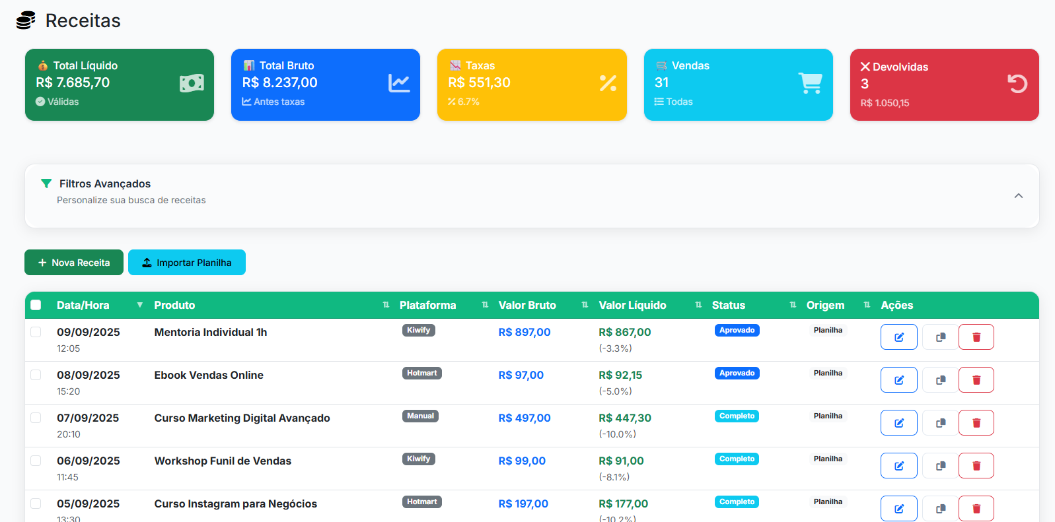Duplicate the Curso Instagram para Negócios entry
1055x522 pixels.
click(x=940, y=508)
